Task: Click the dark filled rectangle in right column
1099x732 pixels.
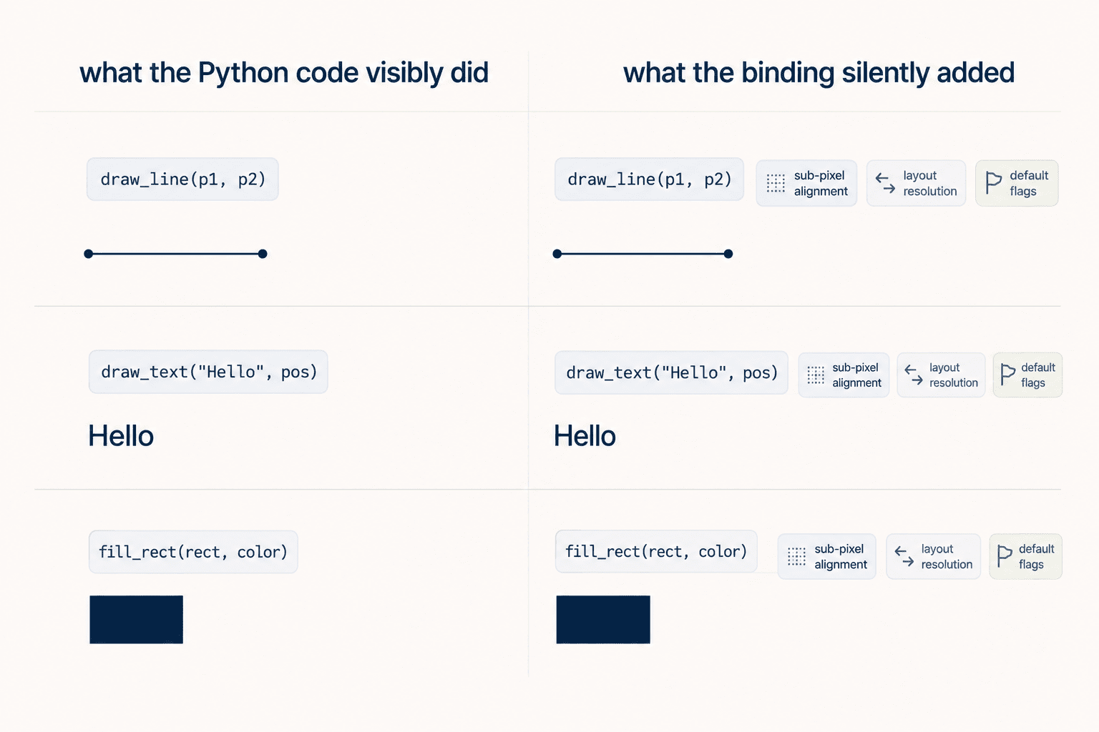Action: 603,620
